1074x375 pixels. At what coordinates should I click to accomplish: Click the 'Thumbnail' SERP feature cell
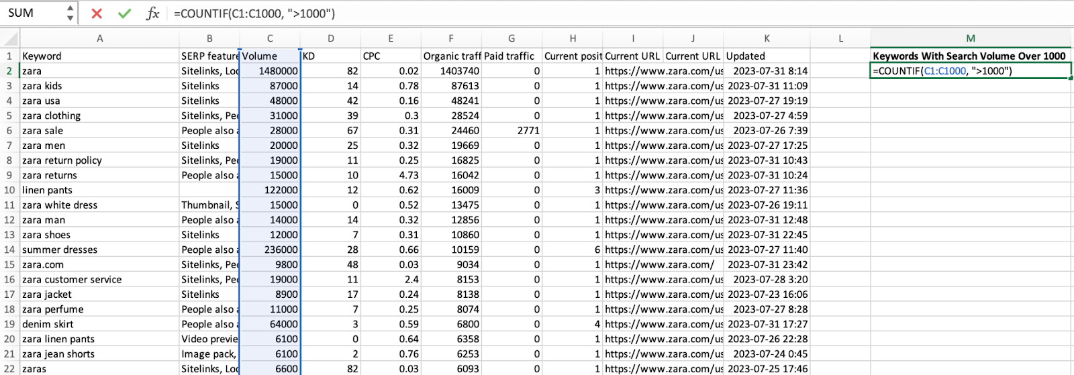(x=209, y=205)
